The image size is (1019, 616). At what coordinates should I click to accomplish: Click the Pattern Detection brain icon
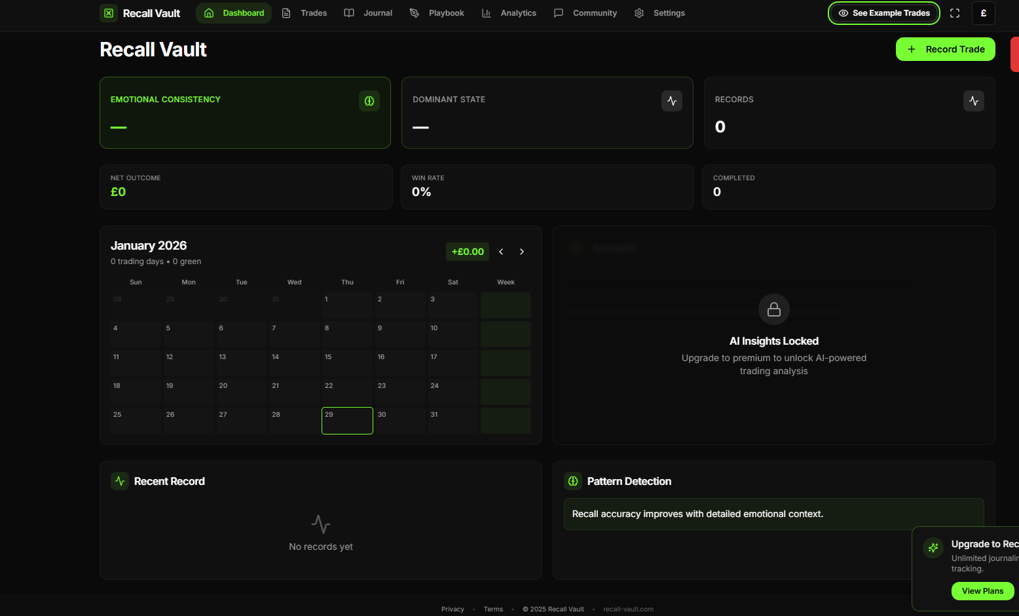(572, 480)
